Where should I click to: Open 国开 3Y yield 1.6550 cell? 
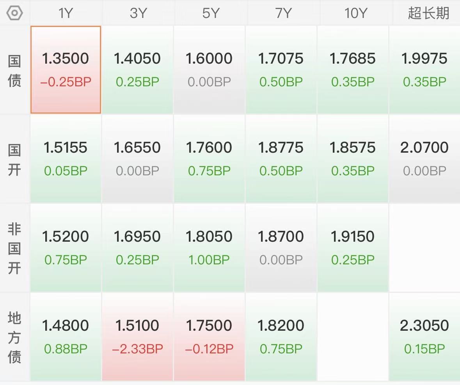point(137,159)
